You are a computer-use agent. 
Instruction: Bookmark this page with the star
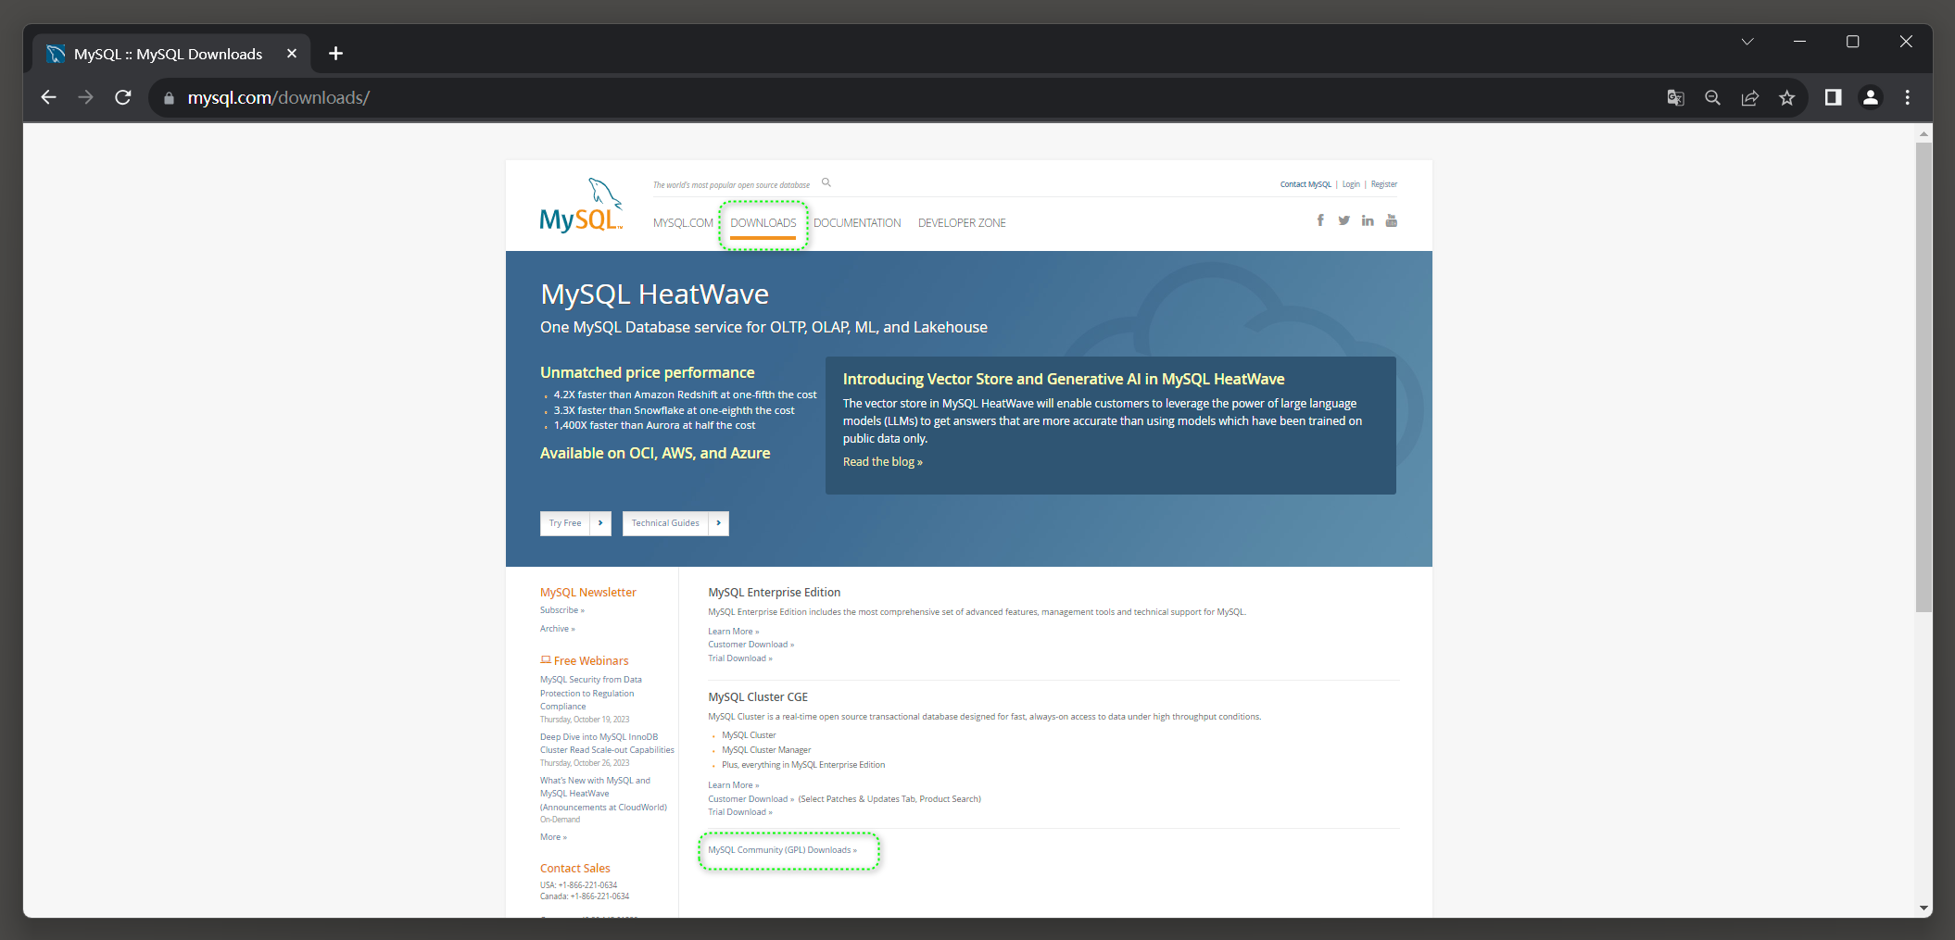click(1786, 97)
